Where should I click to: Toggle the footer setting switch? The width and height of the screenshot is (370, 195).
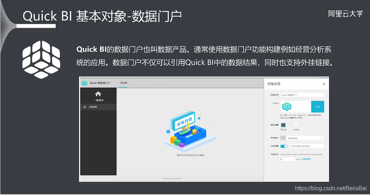pyautogui.click(x=284, y=146)
